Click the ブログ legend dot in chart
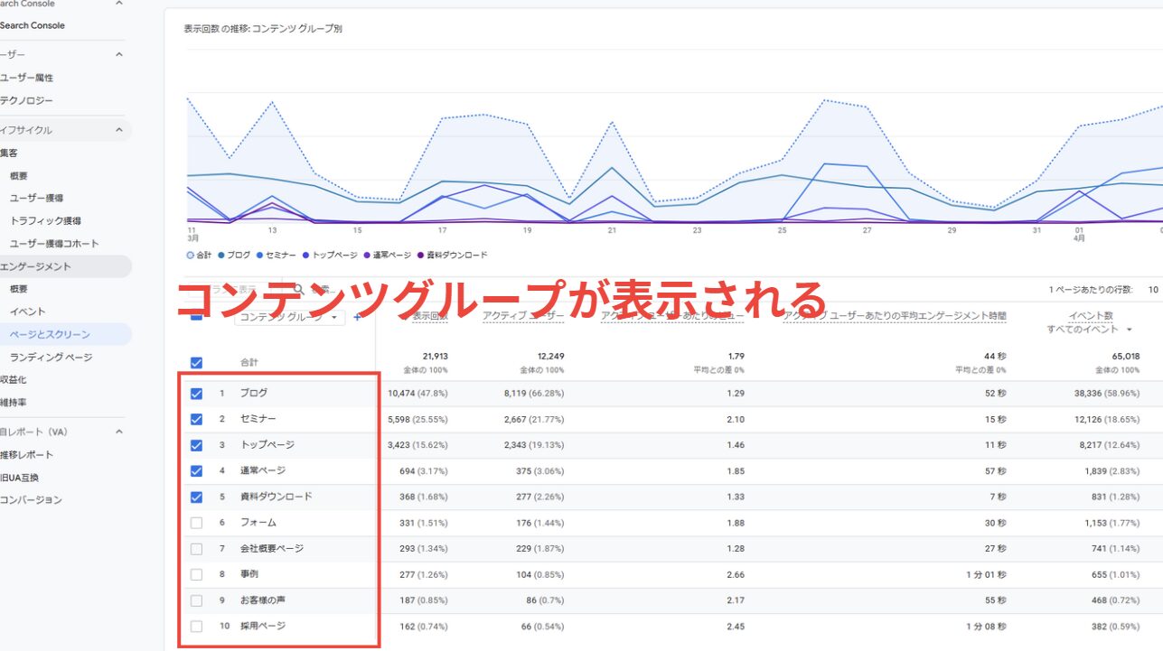Screen dimensions: 1163x651 pos(221,256)
